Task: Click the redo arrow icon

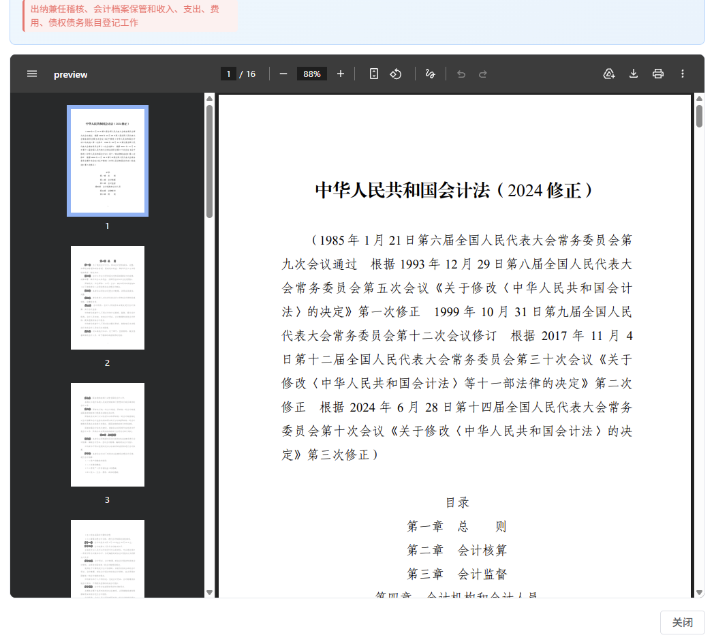Action: coord(483,74)
